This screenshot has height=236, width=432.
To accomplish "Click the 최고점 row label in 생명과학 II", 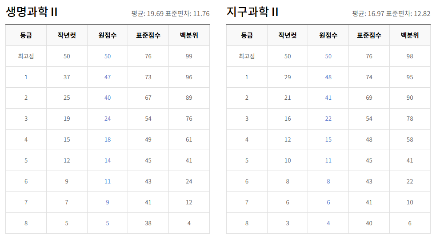I will [x=26, y=56].
